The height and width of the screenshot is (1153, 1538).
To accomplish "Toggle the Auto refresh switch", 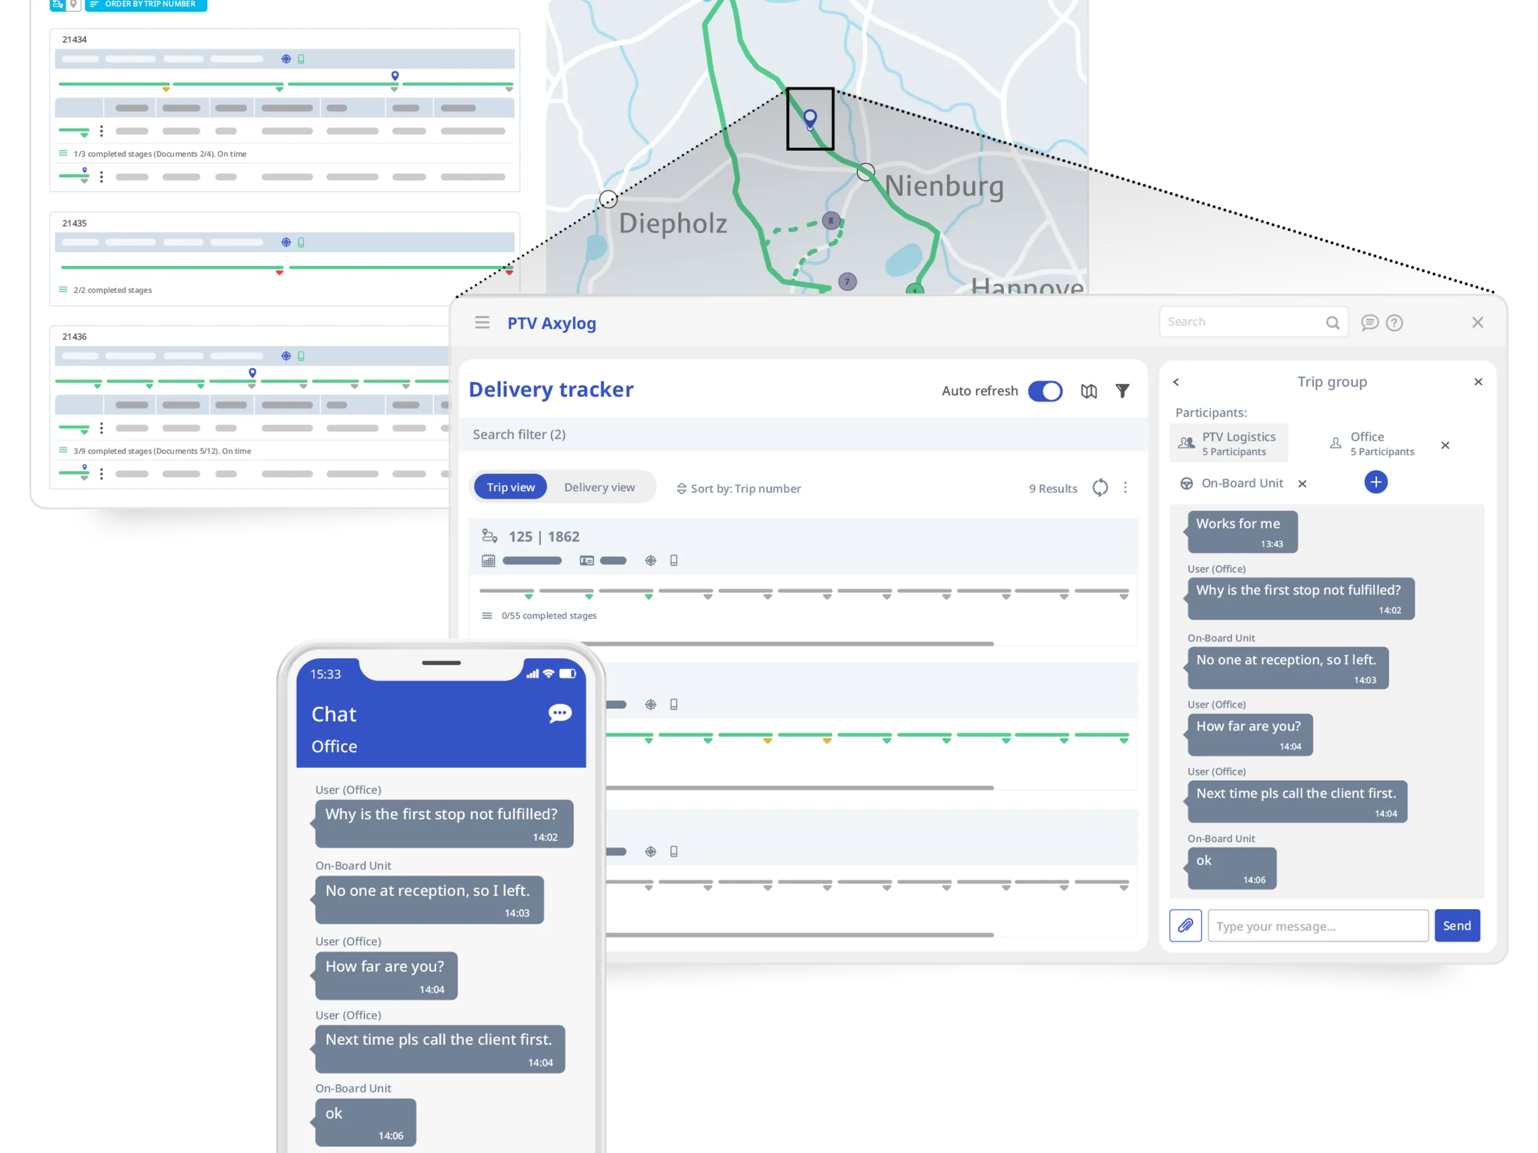I will [x=1044, y=392].
